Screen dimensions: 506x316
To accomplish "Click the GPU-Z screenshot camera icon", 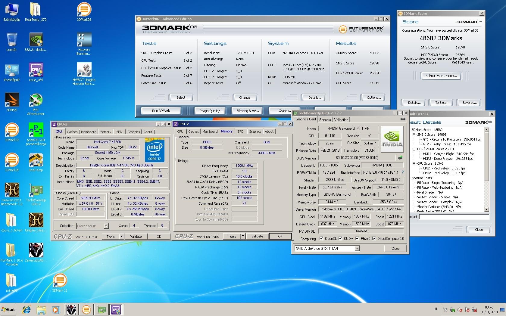I will (403, 119).
